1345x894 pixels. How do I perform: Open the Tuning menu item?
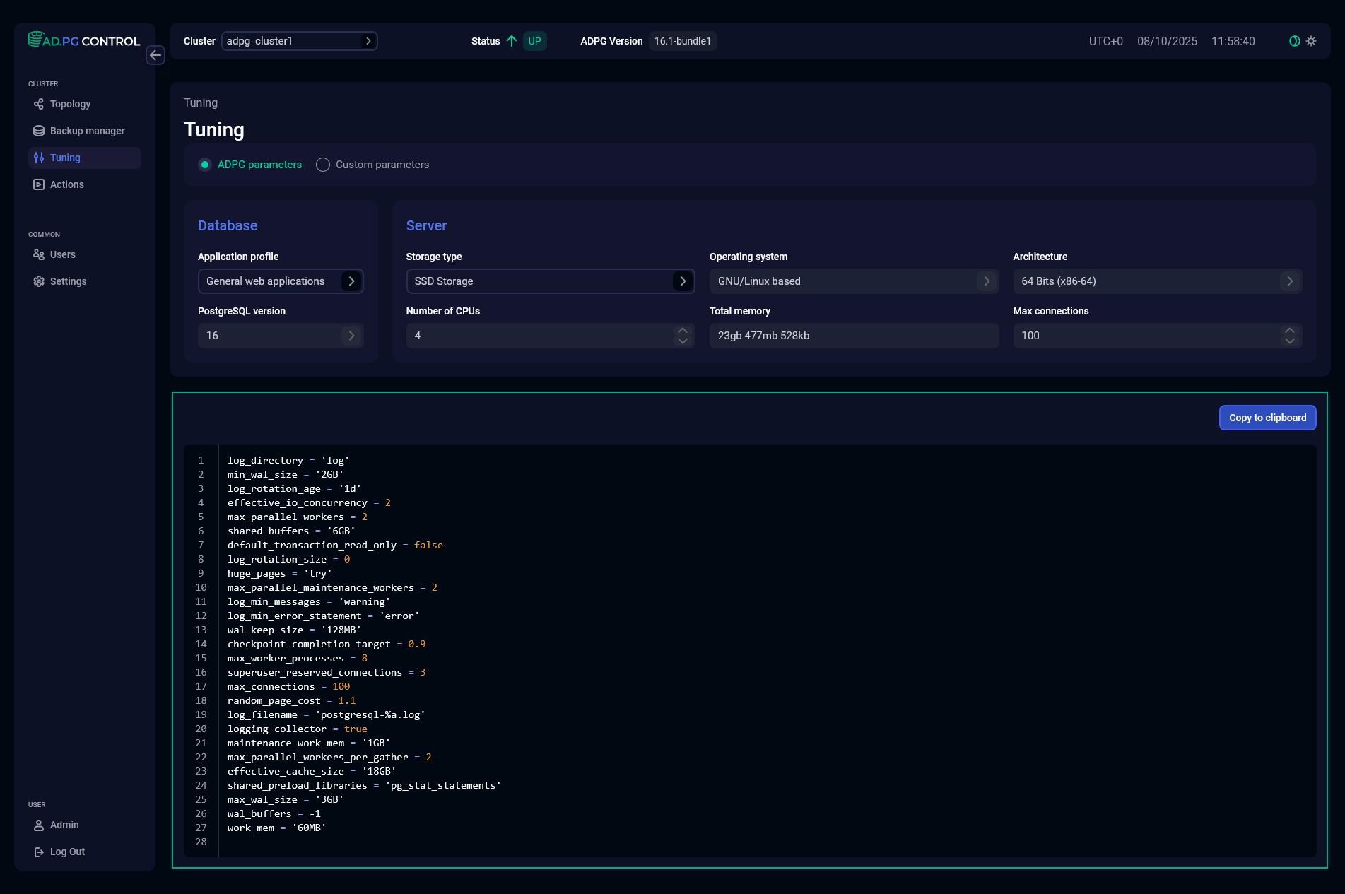click(65, 158)
